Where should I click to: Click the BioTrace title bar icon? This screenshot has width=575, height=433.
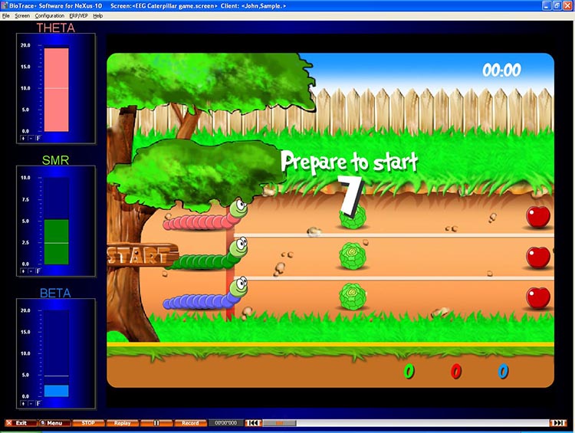click(5, 5)
